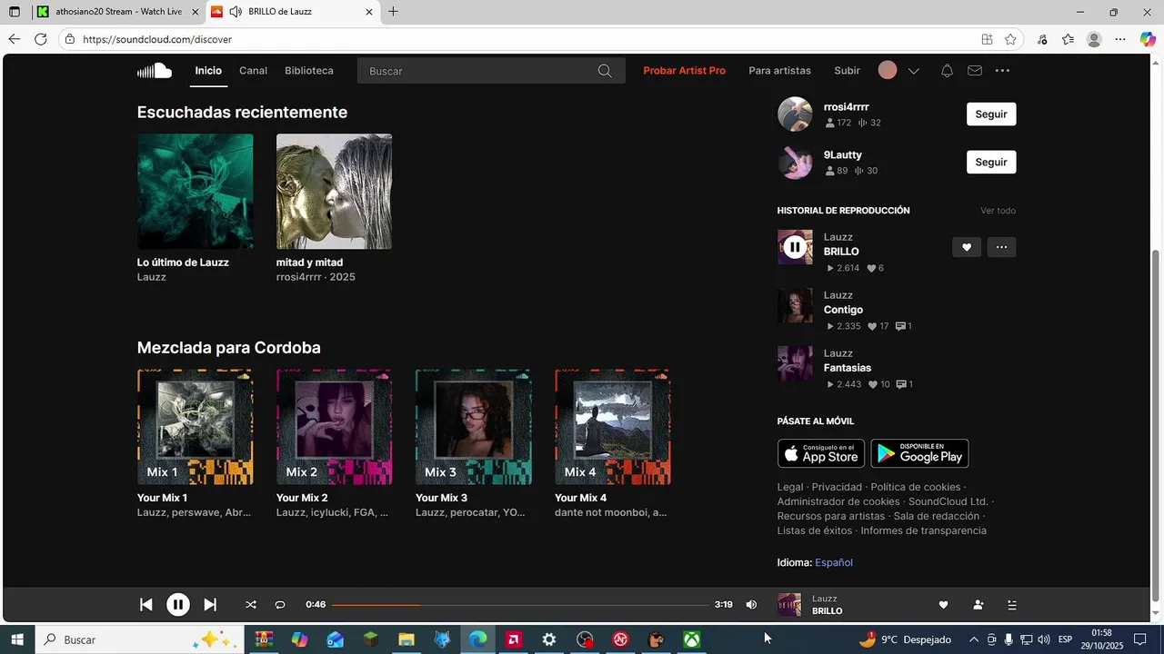The height and width of the screenshot is (654, 1164).
Task: Open mitad y mitad album cover
Action: (x=335, y=192)
